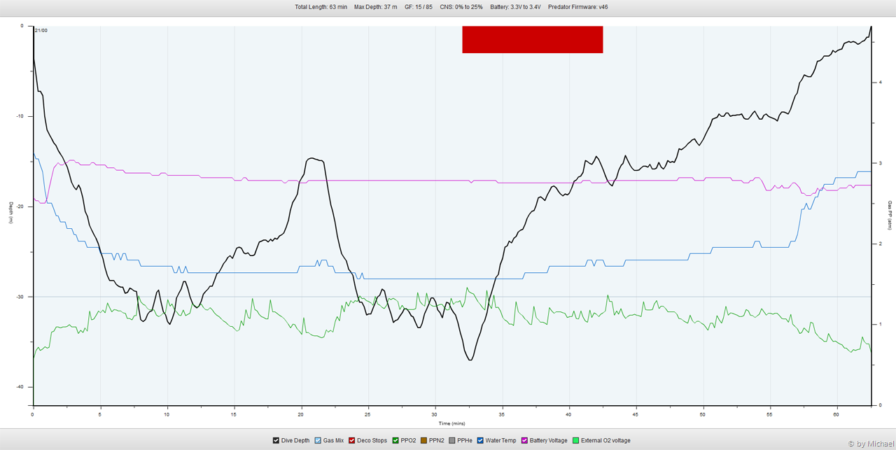Click the 'by Michael' credit text

pos(870,444)
